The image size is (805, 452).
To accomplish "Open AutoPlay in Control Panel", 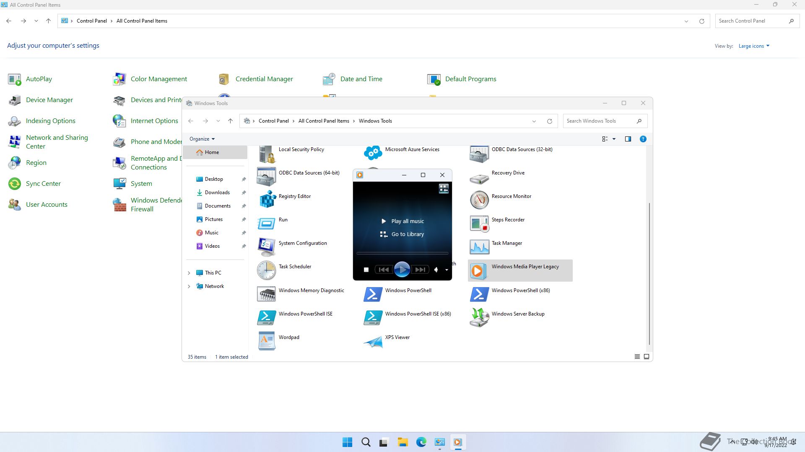I will (x=30, y=79).
